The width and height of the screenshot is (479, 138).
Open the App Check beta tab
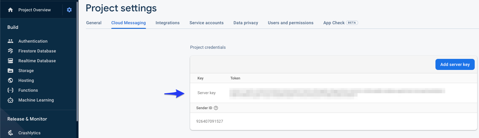(340, 23)
